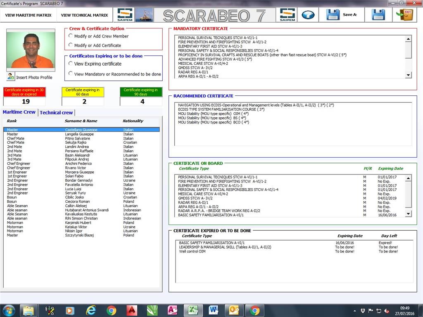Open first Chrome icon in taskbar
This screenshot has height=317, width=423.
click(111, 310)
